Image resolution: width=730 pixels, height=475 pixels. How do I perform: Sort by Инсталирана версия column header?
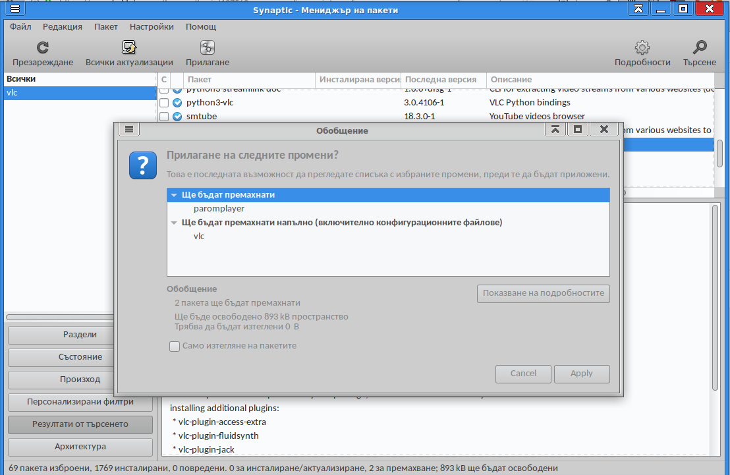coord(358,80)
